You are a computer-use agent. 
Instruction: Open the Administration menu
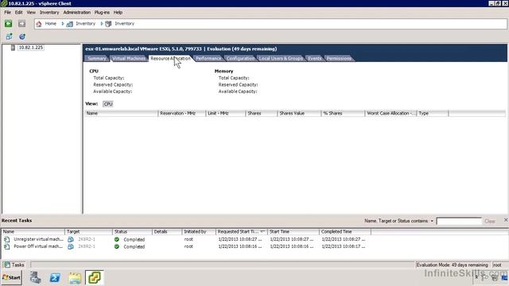click(x=77, y=13)
